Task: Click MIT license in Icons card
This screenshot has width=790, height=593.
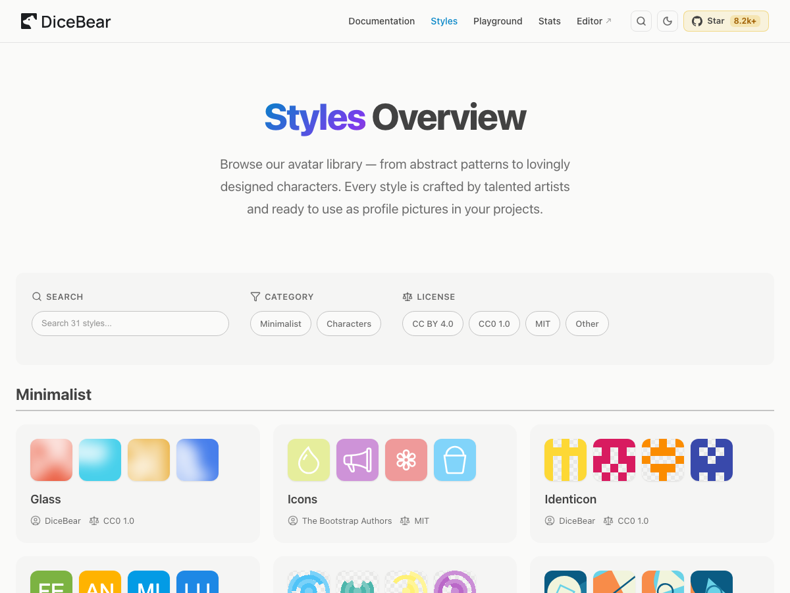Action: 422,521
